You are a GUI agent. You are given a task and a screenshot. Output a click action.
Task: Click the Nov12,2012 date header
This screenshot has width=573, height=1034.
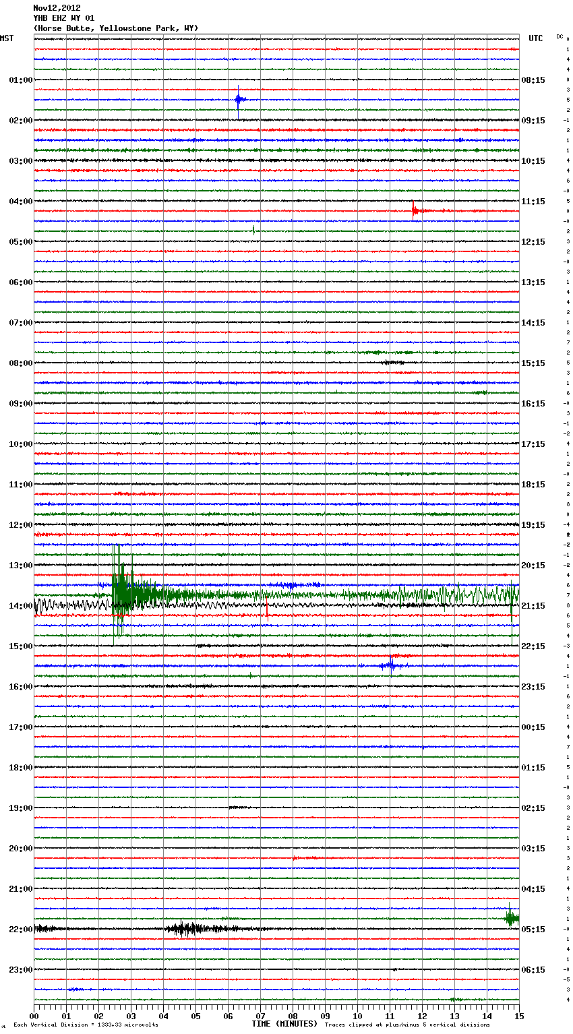57,8
